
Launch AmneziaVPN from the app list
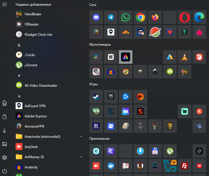49,126
